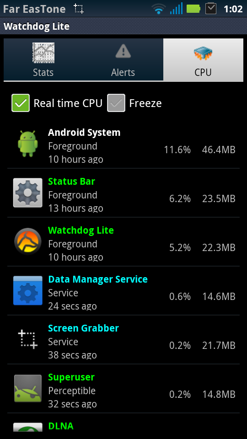This screenshot has width=247, height=439.
Task: Open the Alerts tab
Action: [x=123, y=59]
